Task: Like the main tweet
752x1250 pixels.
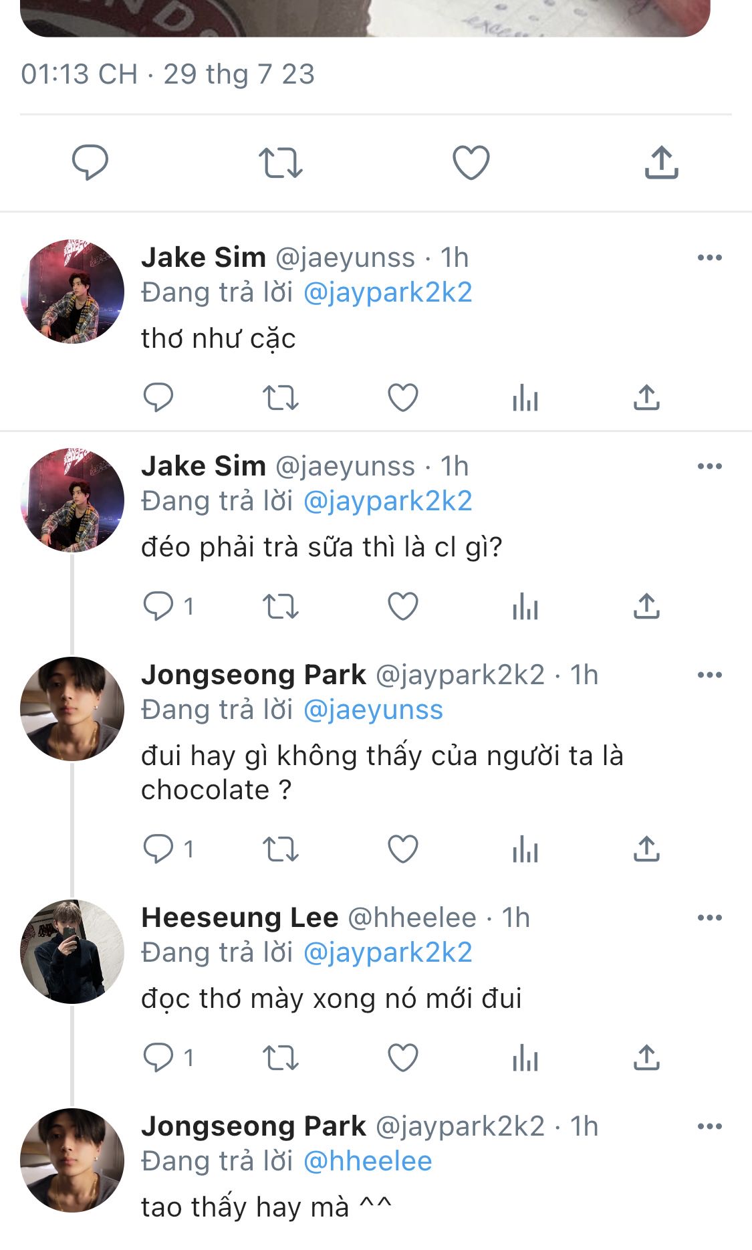Action: click(471, 163)
